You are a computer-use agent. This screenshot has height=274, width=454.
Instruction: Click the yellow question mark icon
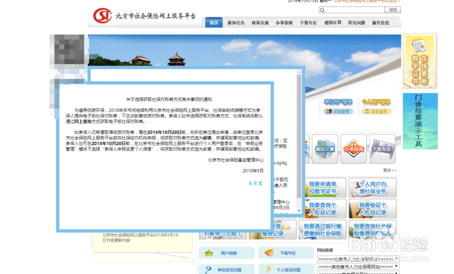268,269
